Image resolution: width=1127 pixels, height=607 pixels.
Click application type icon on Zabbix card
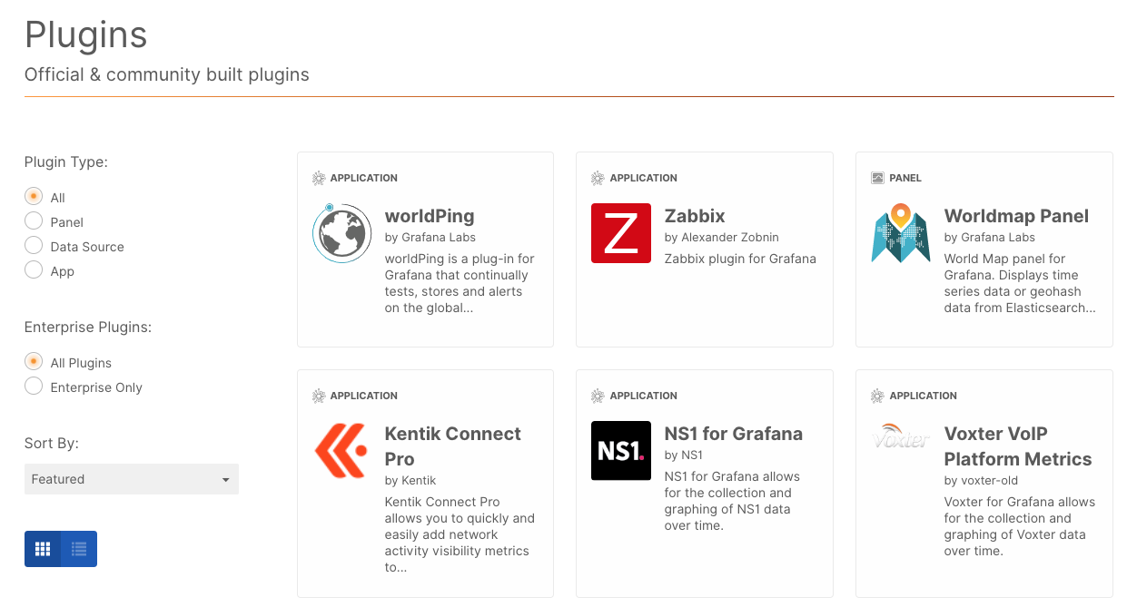pos(598,178)
